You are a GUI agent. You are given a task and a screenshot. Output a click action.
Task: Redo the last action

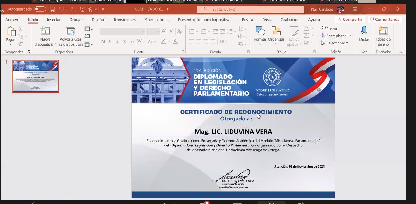tap(73, 9)
